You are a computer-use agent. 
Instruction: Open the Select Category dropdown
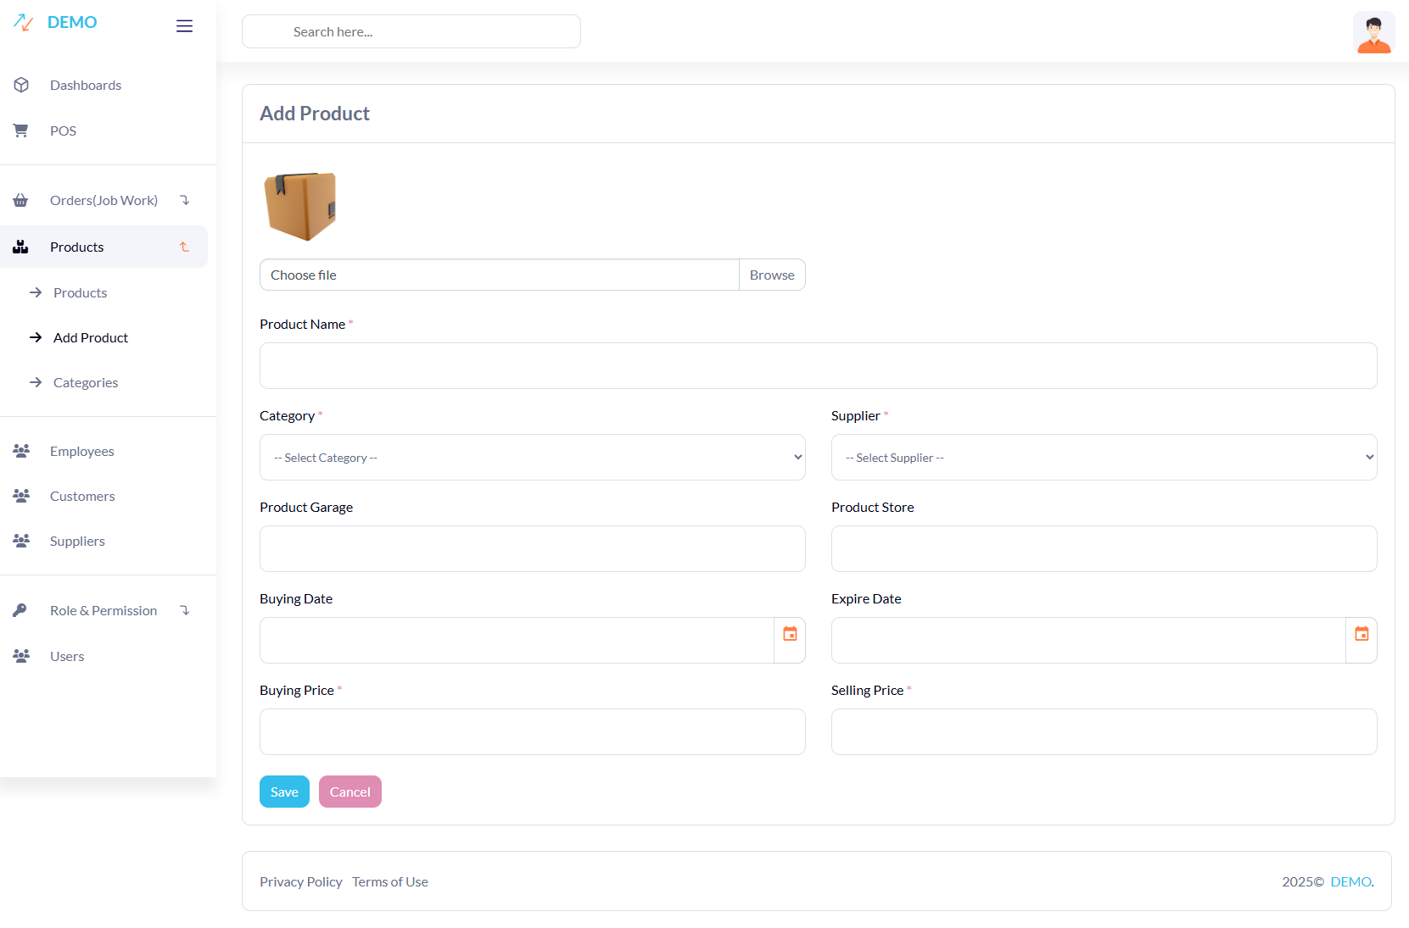pyautogui.click(x=532, y=458)
